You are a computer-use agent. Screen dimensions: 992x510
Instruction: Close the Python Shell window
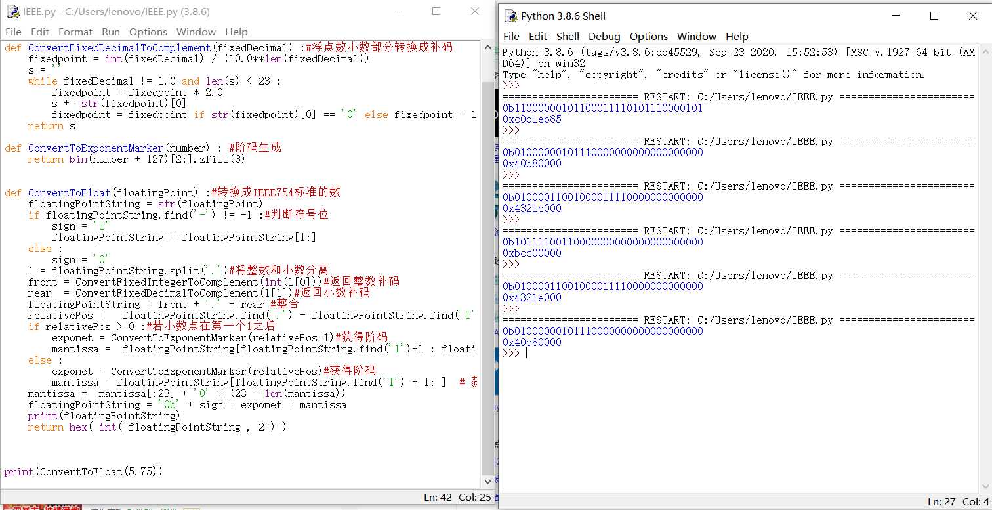click(973, 16)
